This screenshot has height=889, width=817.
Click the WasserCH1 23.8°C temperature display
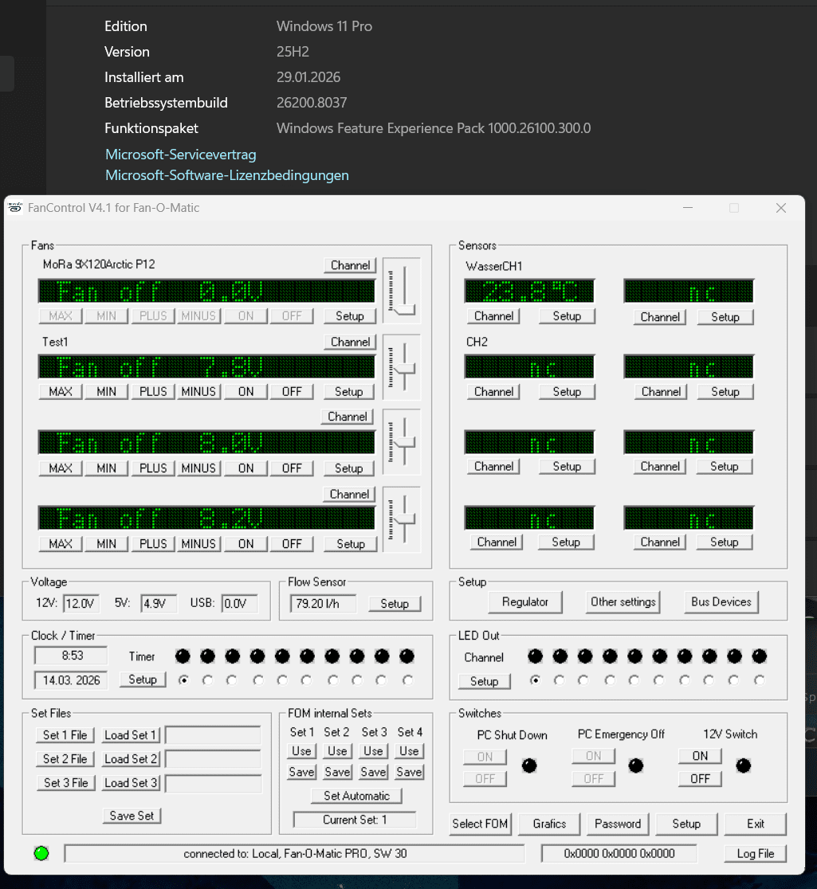[529, 292]
